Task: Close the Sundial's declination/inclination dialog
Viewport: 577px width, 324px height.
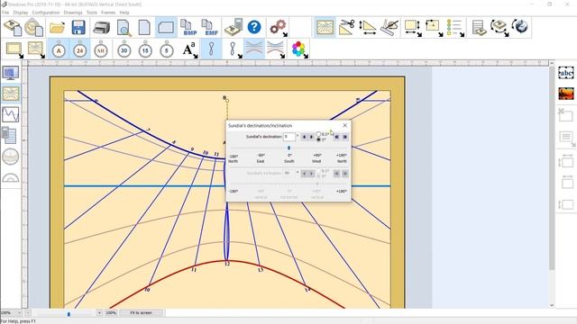Action: [x=344, y=125]
